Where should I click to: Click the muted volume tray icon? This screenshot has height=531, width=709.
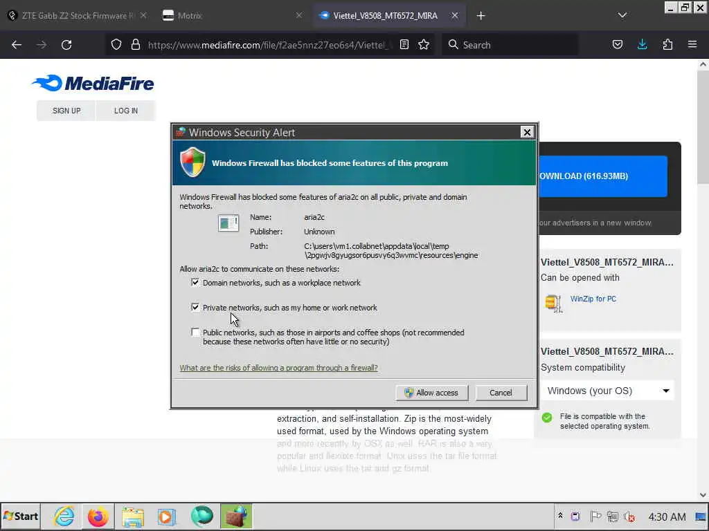[629, 516]
